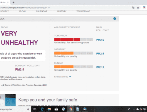Image resolution: width=147 pixels, height=112 pixels.
Task: Open the browser extension icon beside the address bar
Action: pos(144,8)
